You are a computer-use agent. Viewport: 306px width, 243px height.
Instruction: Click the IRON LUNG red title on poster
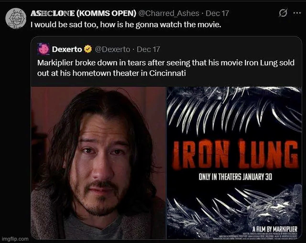click(235, 154)
